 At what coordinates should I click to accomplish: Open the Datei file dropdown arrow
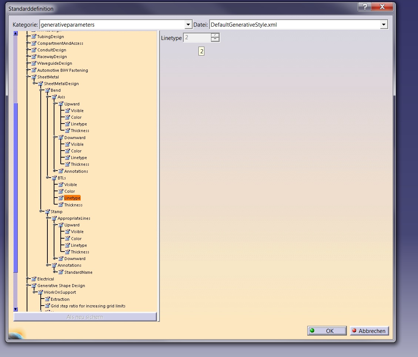(384, 24)
